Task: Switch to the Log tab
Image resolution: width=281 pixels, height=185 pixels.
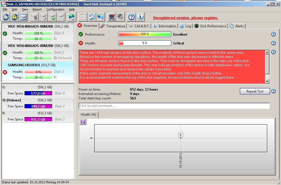Action: point(186,26)
